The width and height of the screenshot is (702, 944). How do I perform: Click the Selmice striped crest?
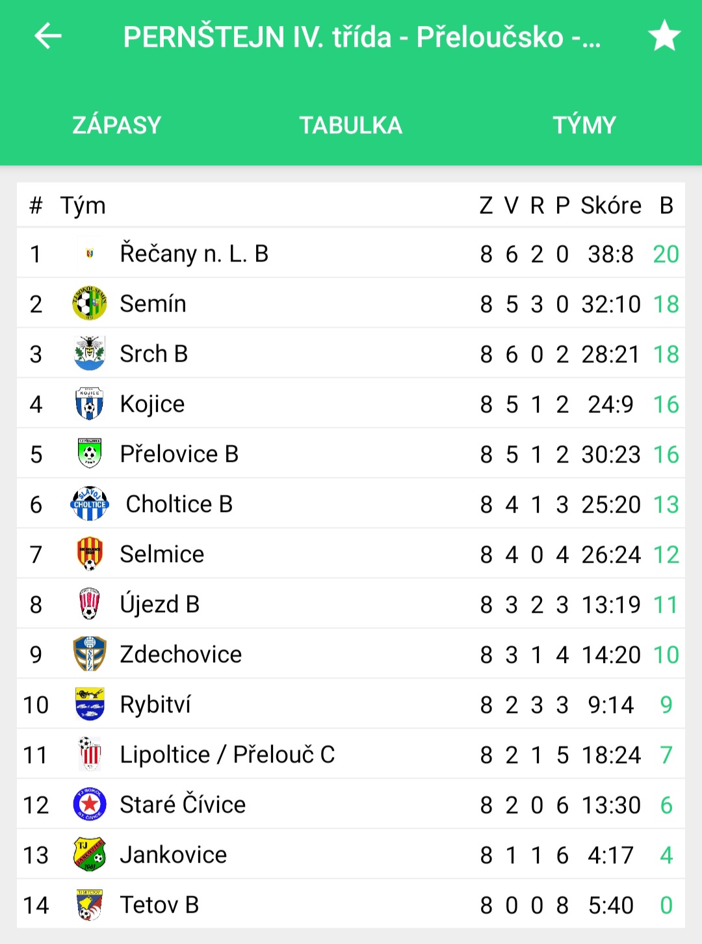[x=90, y=554]
